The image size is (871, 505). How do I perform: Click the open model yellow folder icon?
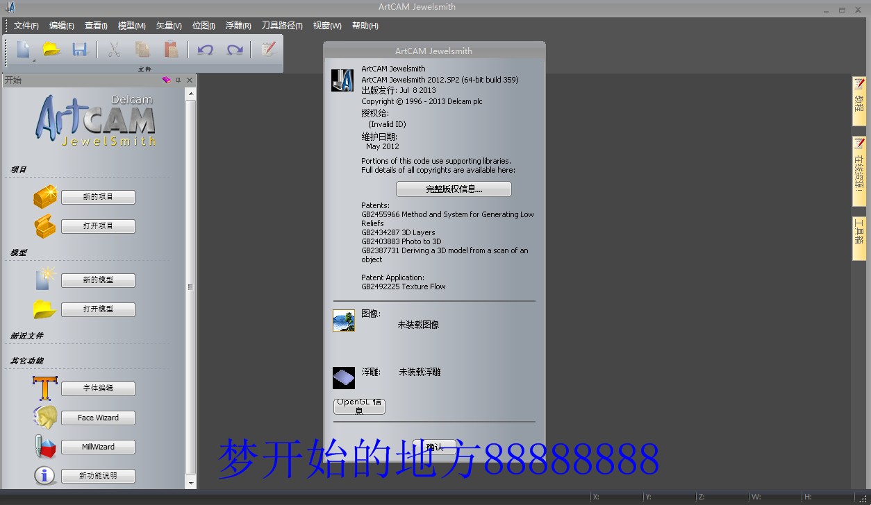(45, 309)
